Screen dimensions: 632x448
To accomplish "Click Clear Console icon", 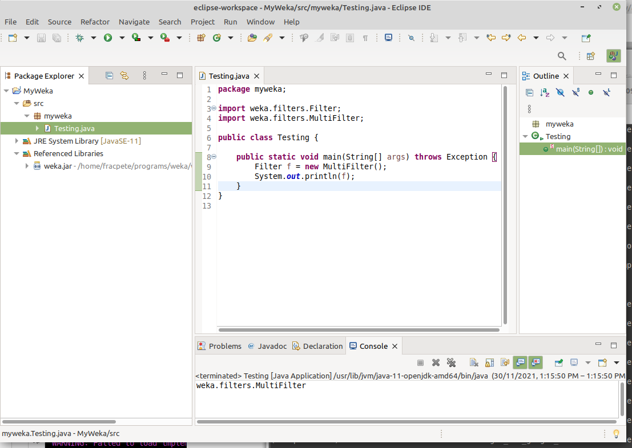I will click(474, 363).
